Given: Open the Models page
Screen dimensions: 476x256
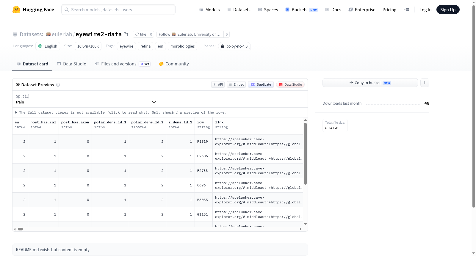Looking at the screenshot, I should point(209,10).
